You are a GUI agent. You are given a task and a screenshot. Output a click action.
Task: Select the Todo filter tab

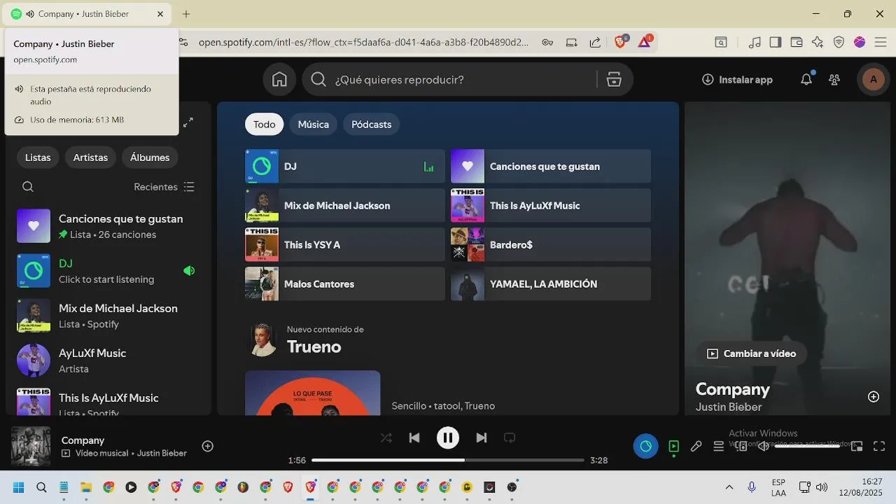tap(265, 124)
